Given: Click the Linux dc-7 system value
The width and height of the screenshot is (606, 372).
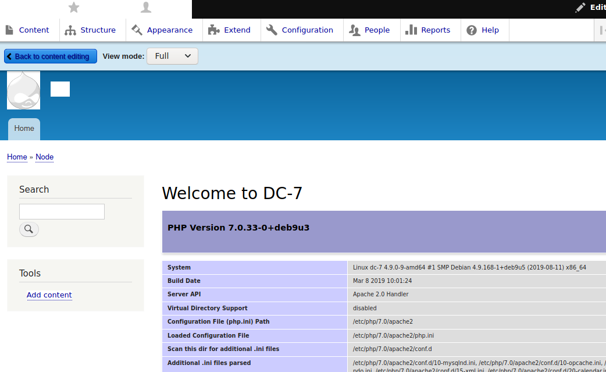Looking at the screenshot, I should (469, 267).
